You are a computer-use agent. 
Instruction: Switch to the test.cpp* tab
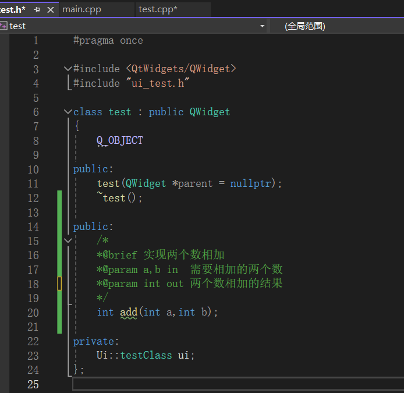click(158, 9)
